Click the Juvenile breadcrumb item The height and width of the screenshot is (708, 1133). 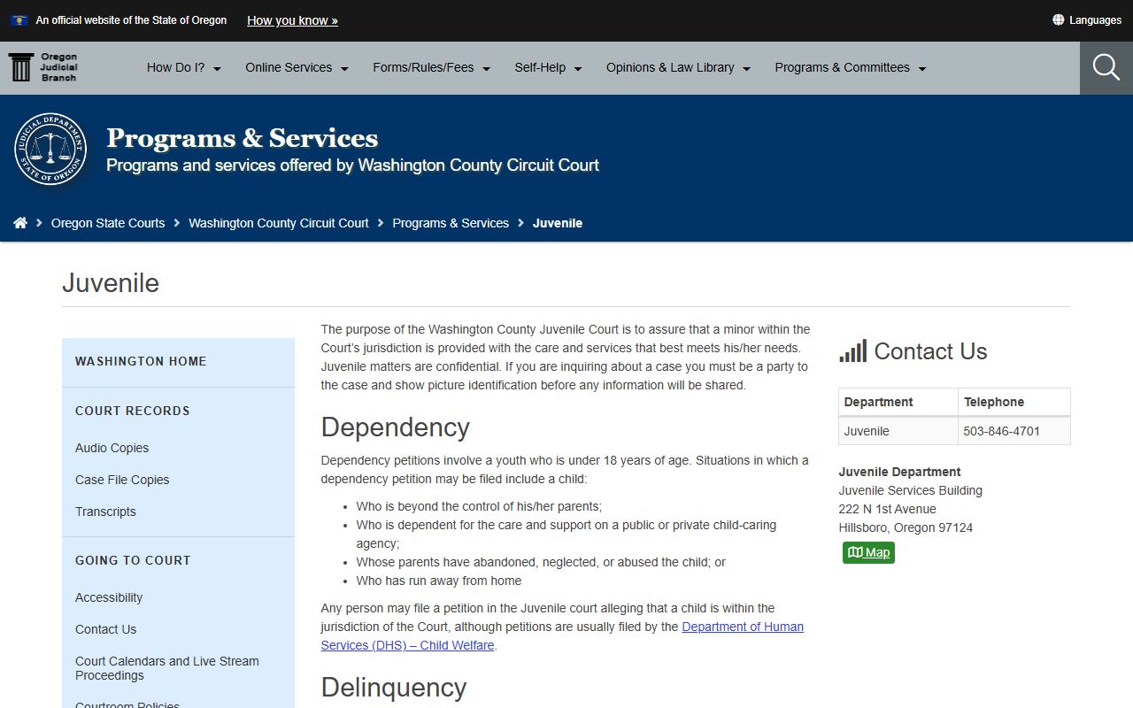click(x=558, y=223)
